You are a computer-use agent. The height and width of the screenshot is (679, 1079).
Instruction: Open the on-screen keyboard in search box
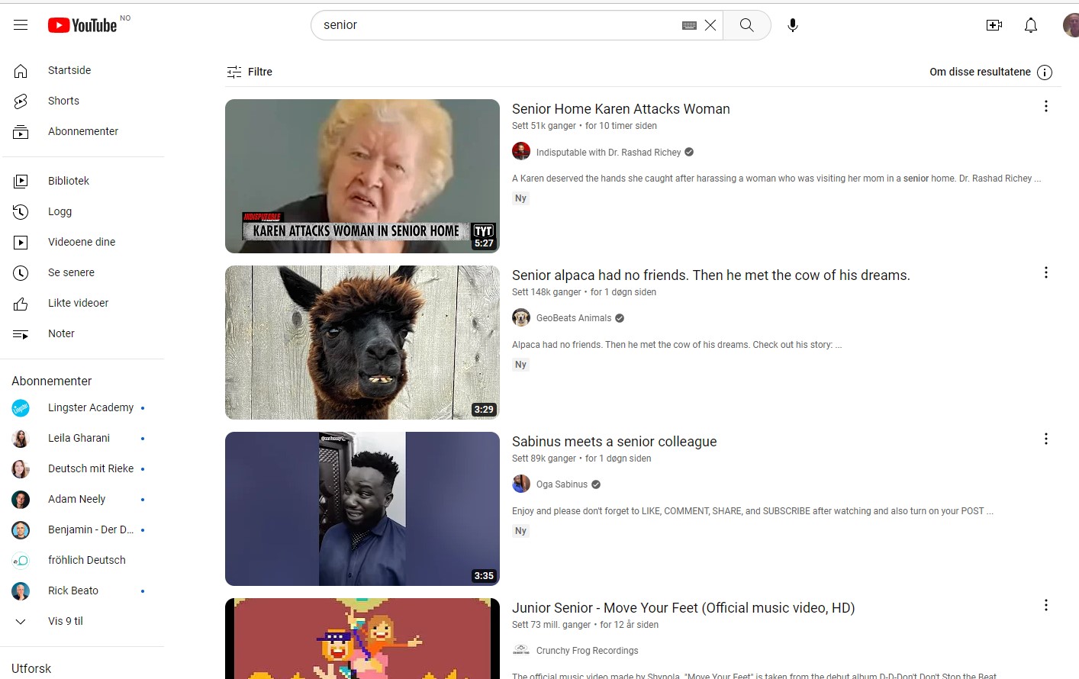[689, 25]
